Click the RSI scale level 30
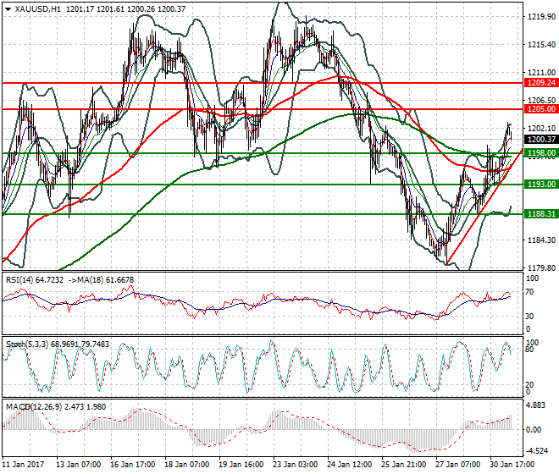 529,316
